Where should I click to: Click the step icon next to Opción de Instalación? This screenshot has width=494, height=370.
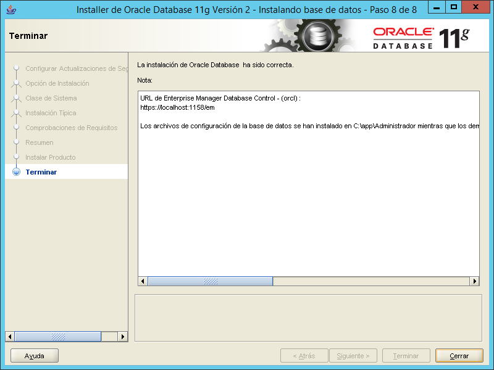(17, 83)
